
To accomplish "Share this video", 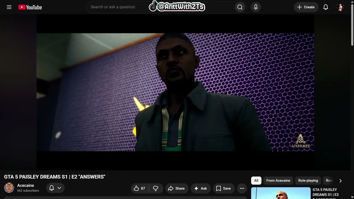I will (176, 188).
